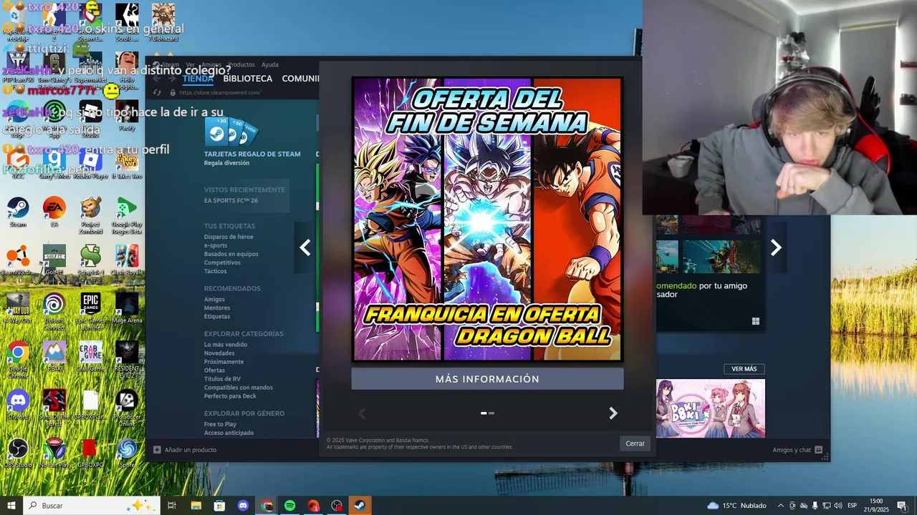This screenshot has width=917, height=515.
Task: Open Sons Of The Forest shortcut
Action: pos(54,406)
